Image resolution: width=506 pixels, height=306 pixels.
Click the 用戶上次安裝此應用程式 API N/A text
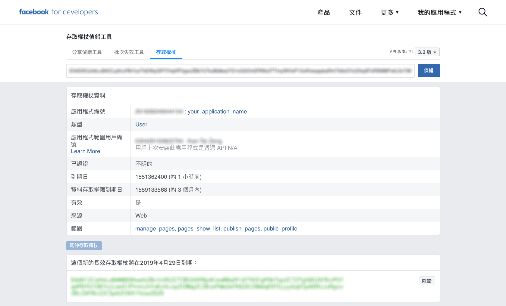(186, 148)
